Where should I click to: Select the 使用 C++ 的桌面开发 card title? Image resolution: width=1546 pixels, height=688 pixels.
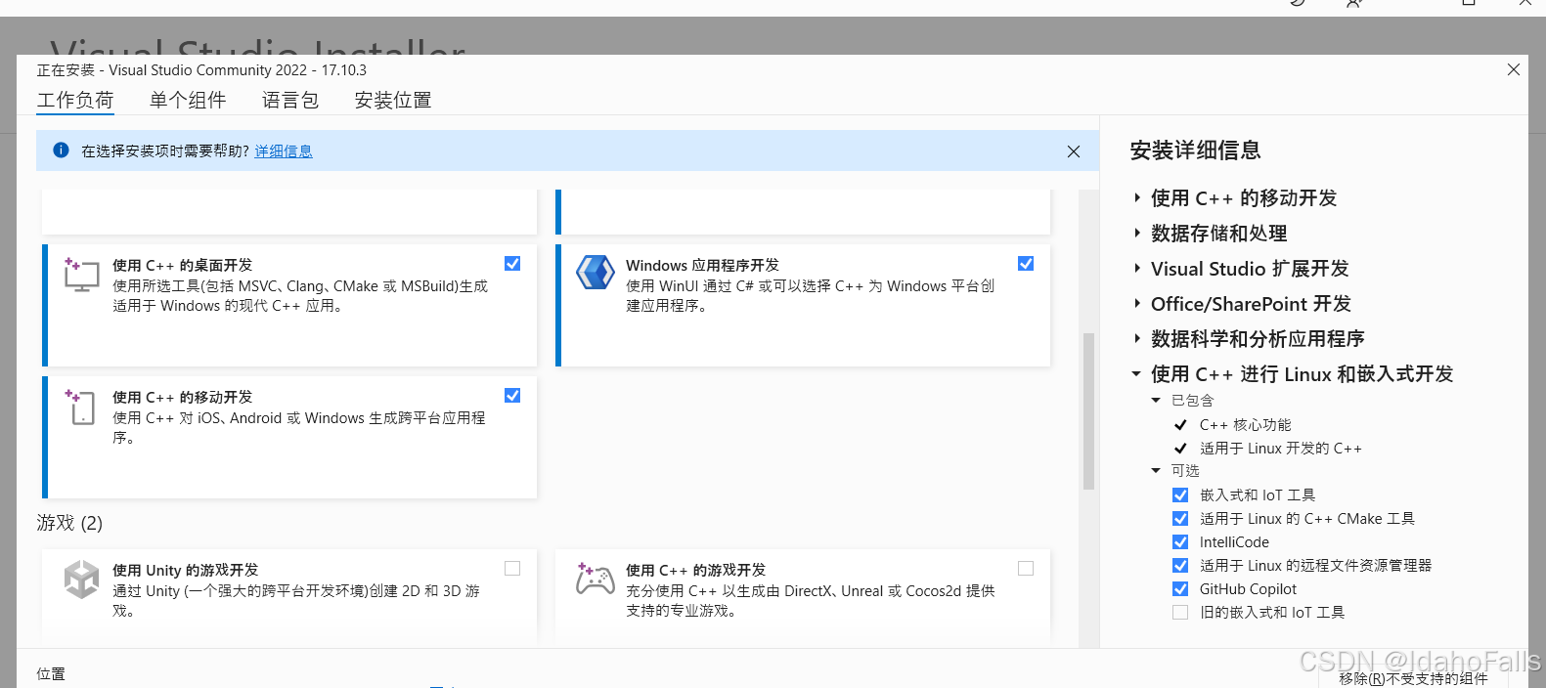[182, 266]
